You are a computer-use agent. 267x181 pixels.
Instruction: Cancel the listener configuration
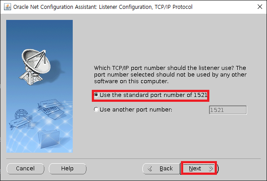pos(25,169)
